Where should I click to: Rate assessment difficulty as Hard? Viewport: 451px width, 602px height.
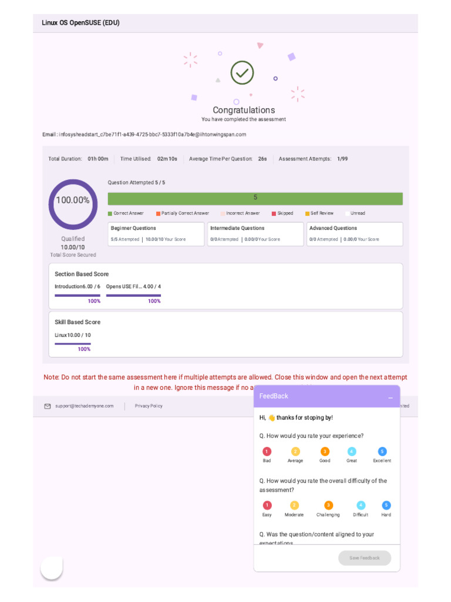pos(386,505)
